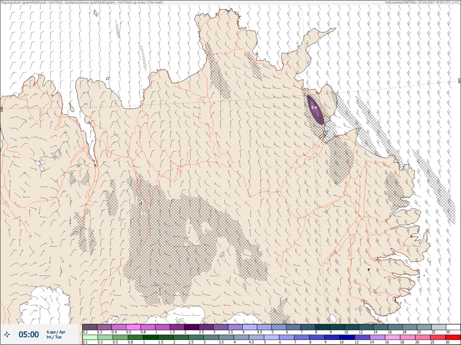Click the lower legend swatch between 0.1 and 0.3

90,337
